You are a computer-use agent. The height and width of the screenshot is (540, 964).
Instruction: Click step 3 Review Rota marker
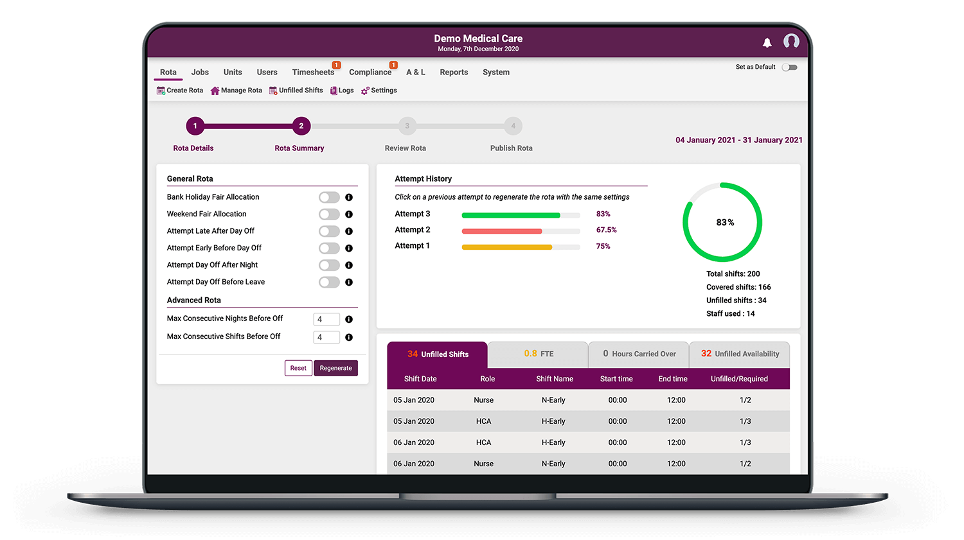point(407,126)
